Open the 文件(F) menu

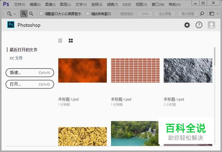[20, 4]
